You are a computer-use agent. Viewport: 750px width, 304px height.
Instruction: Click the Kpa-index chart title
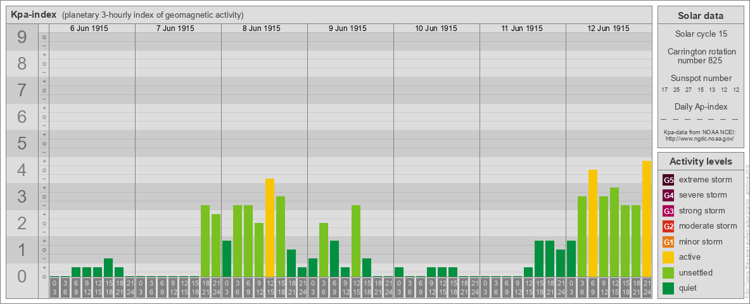point(34,15)
